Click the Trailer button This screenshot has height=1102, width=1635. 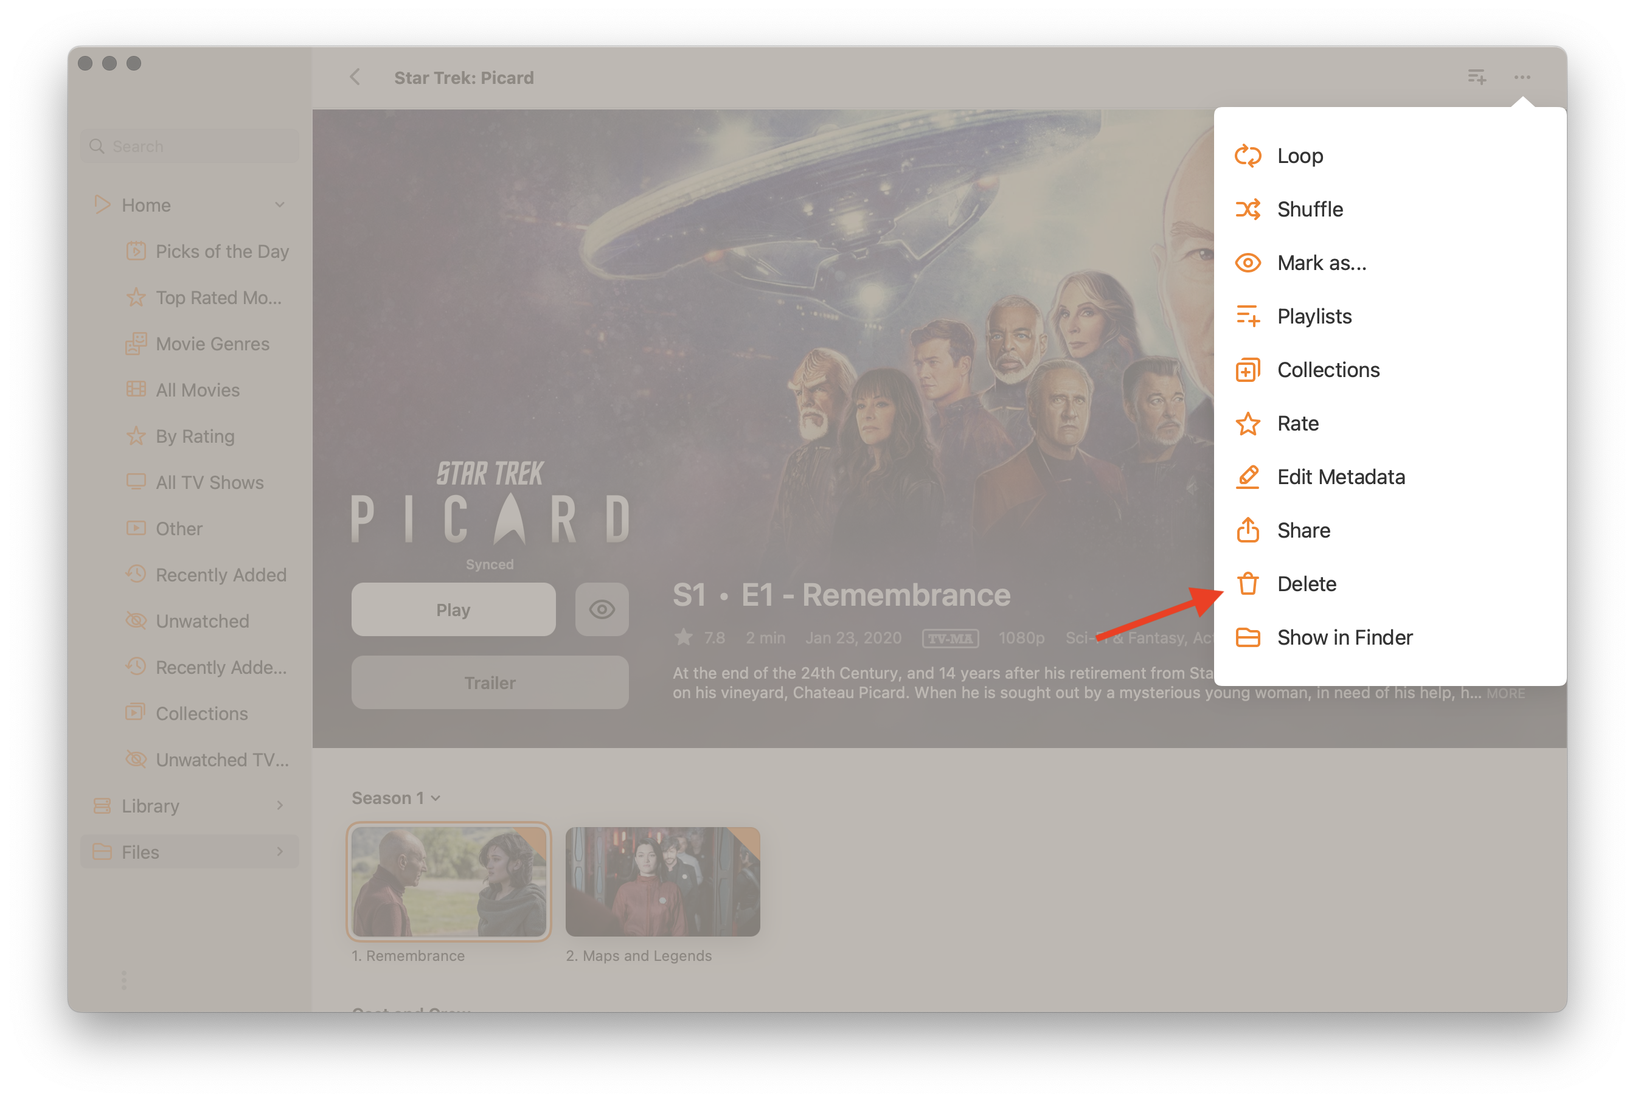click(x=490, y=682)
